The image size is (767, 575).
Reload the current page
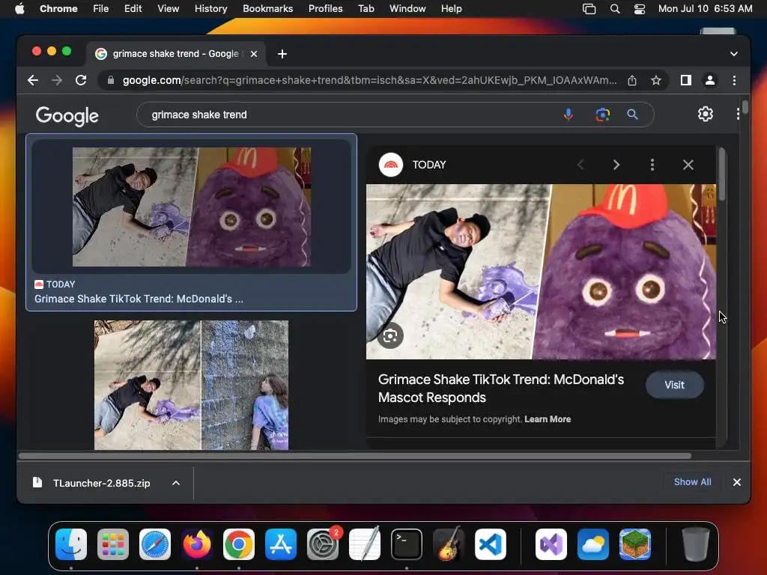pyautogui.click(x=81, y=80)
